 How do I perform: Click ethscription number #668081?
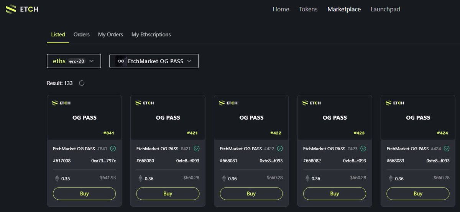coord(228,161)
